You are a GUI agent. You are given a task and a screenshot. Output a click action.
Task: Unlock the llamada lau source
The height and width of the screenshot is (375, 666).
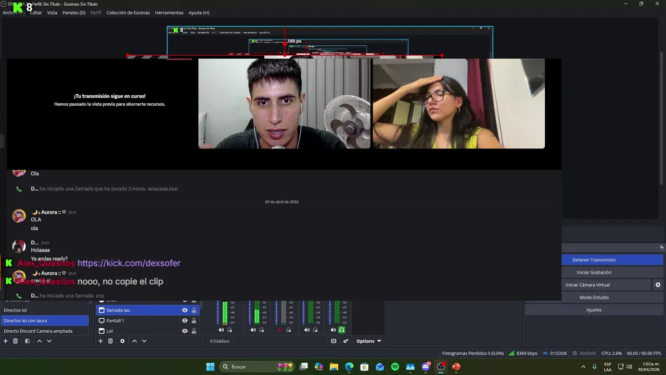[x=194, y=310]
